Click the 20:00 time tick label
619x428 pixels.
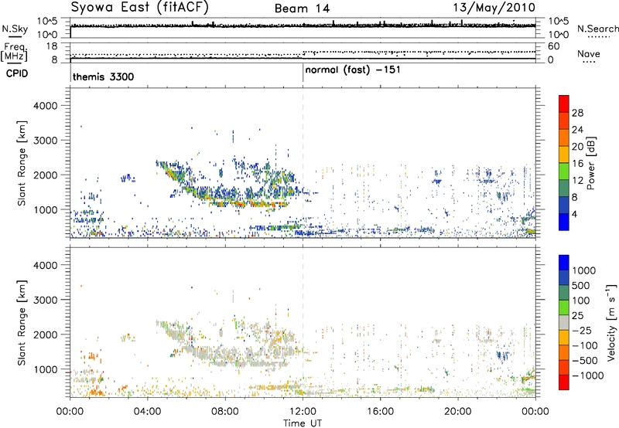click(458, 412)
